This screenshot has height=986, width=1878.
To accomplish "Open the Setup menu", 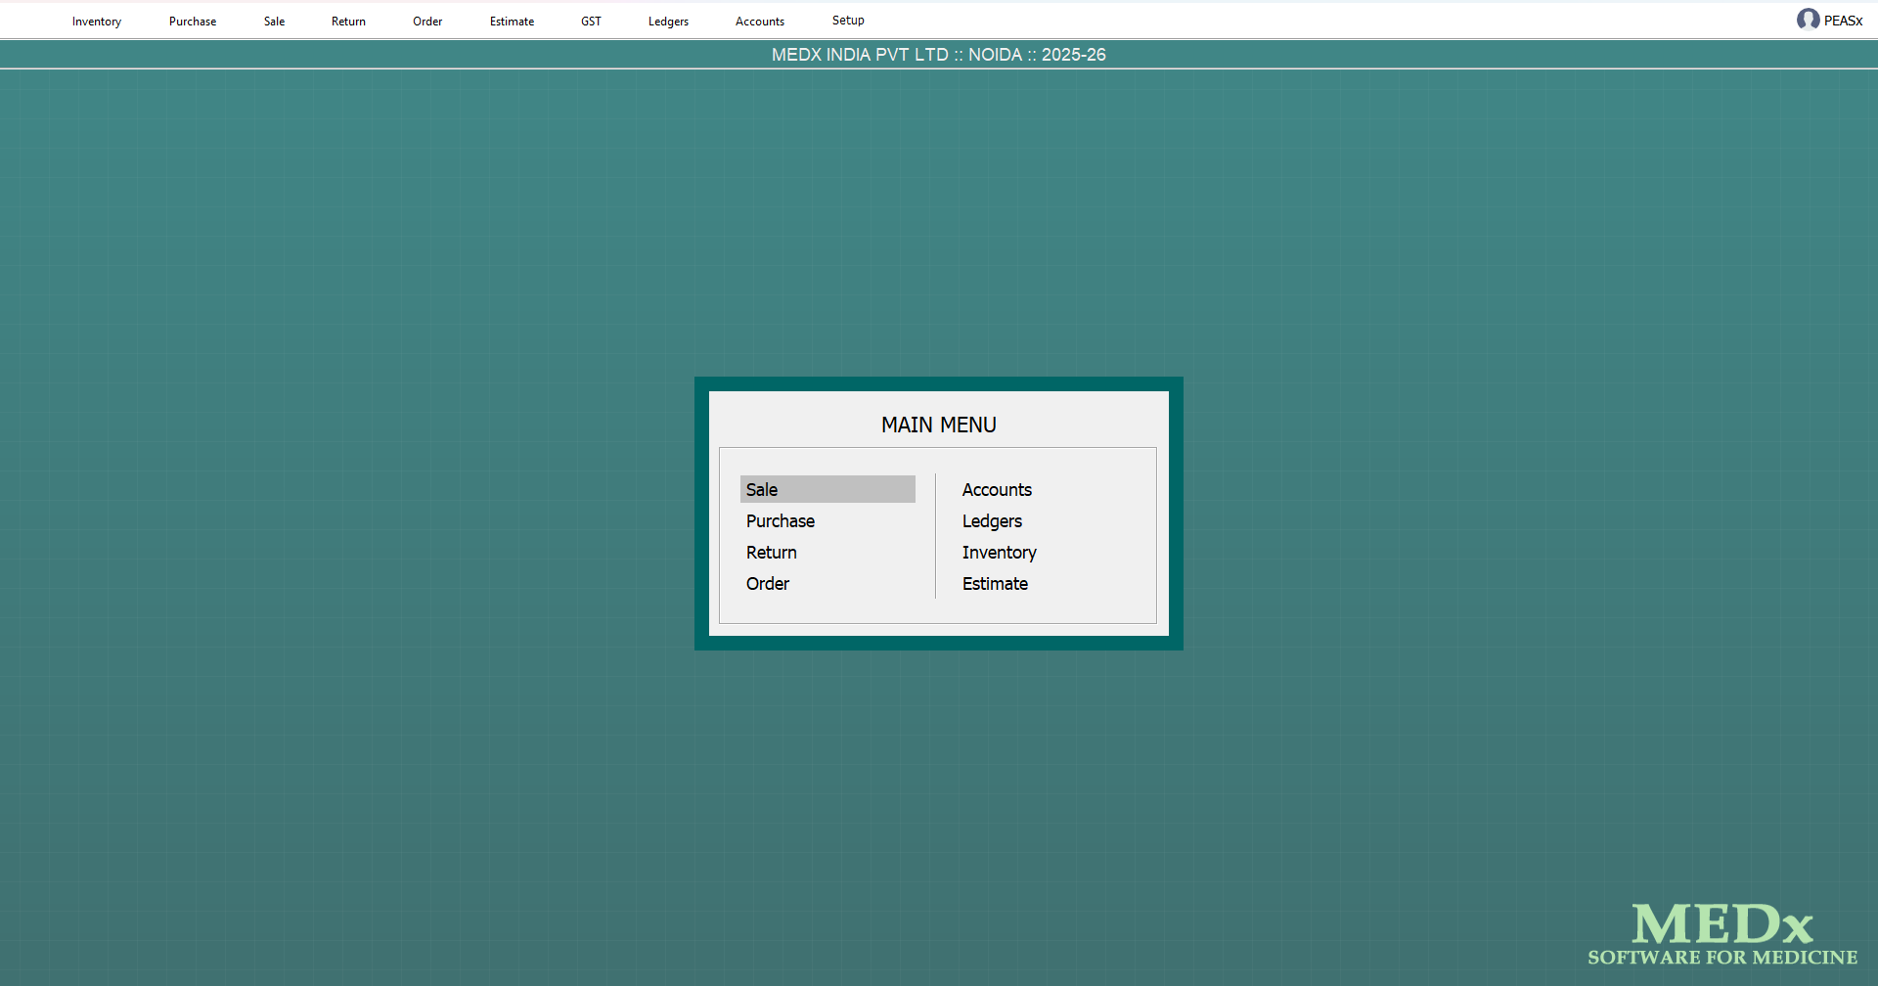I will tap(848, 21).
